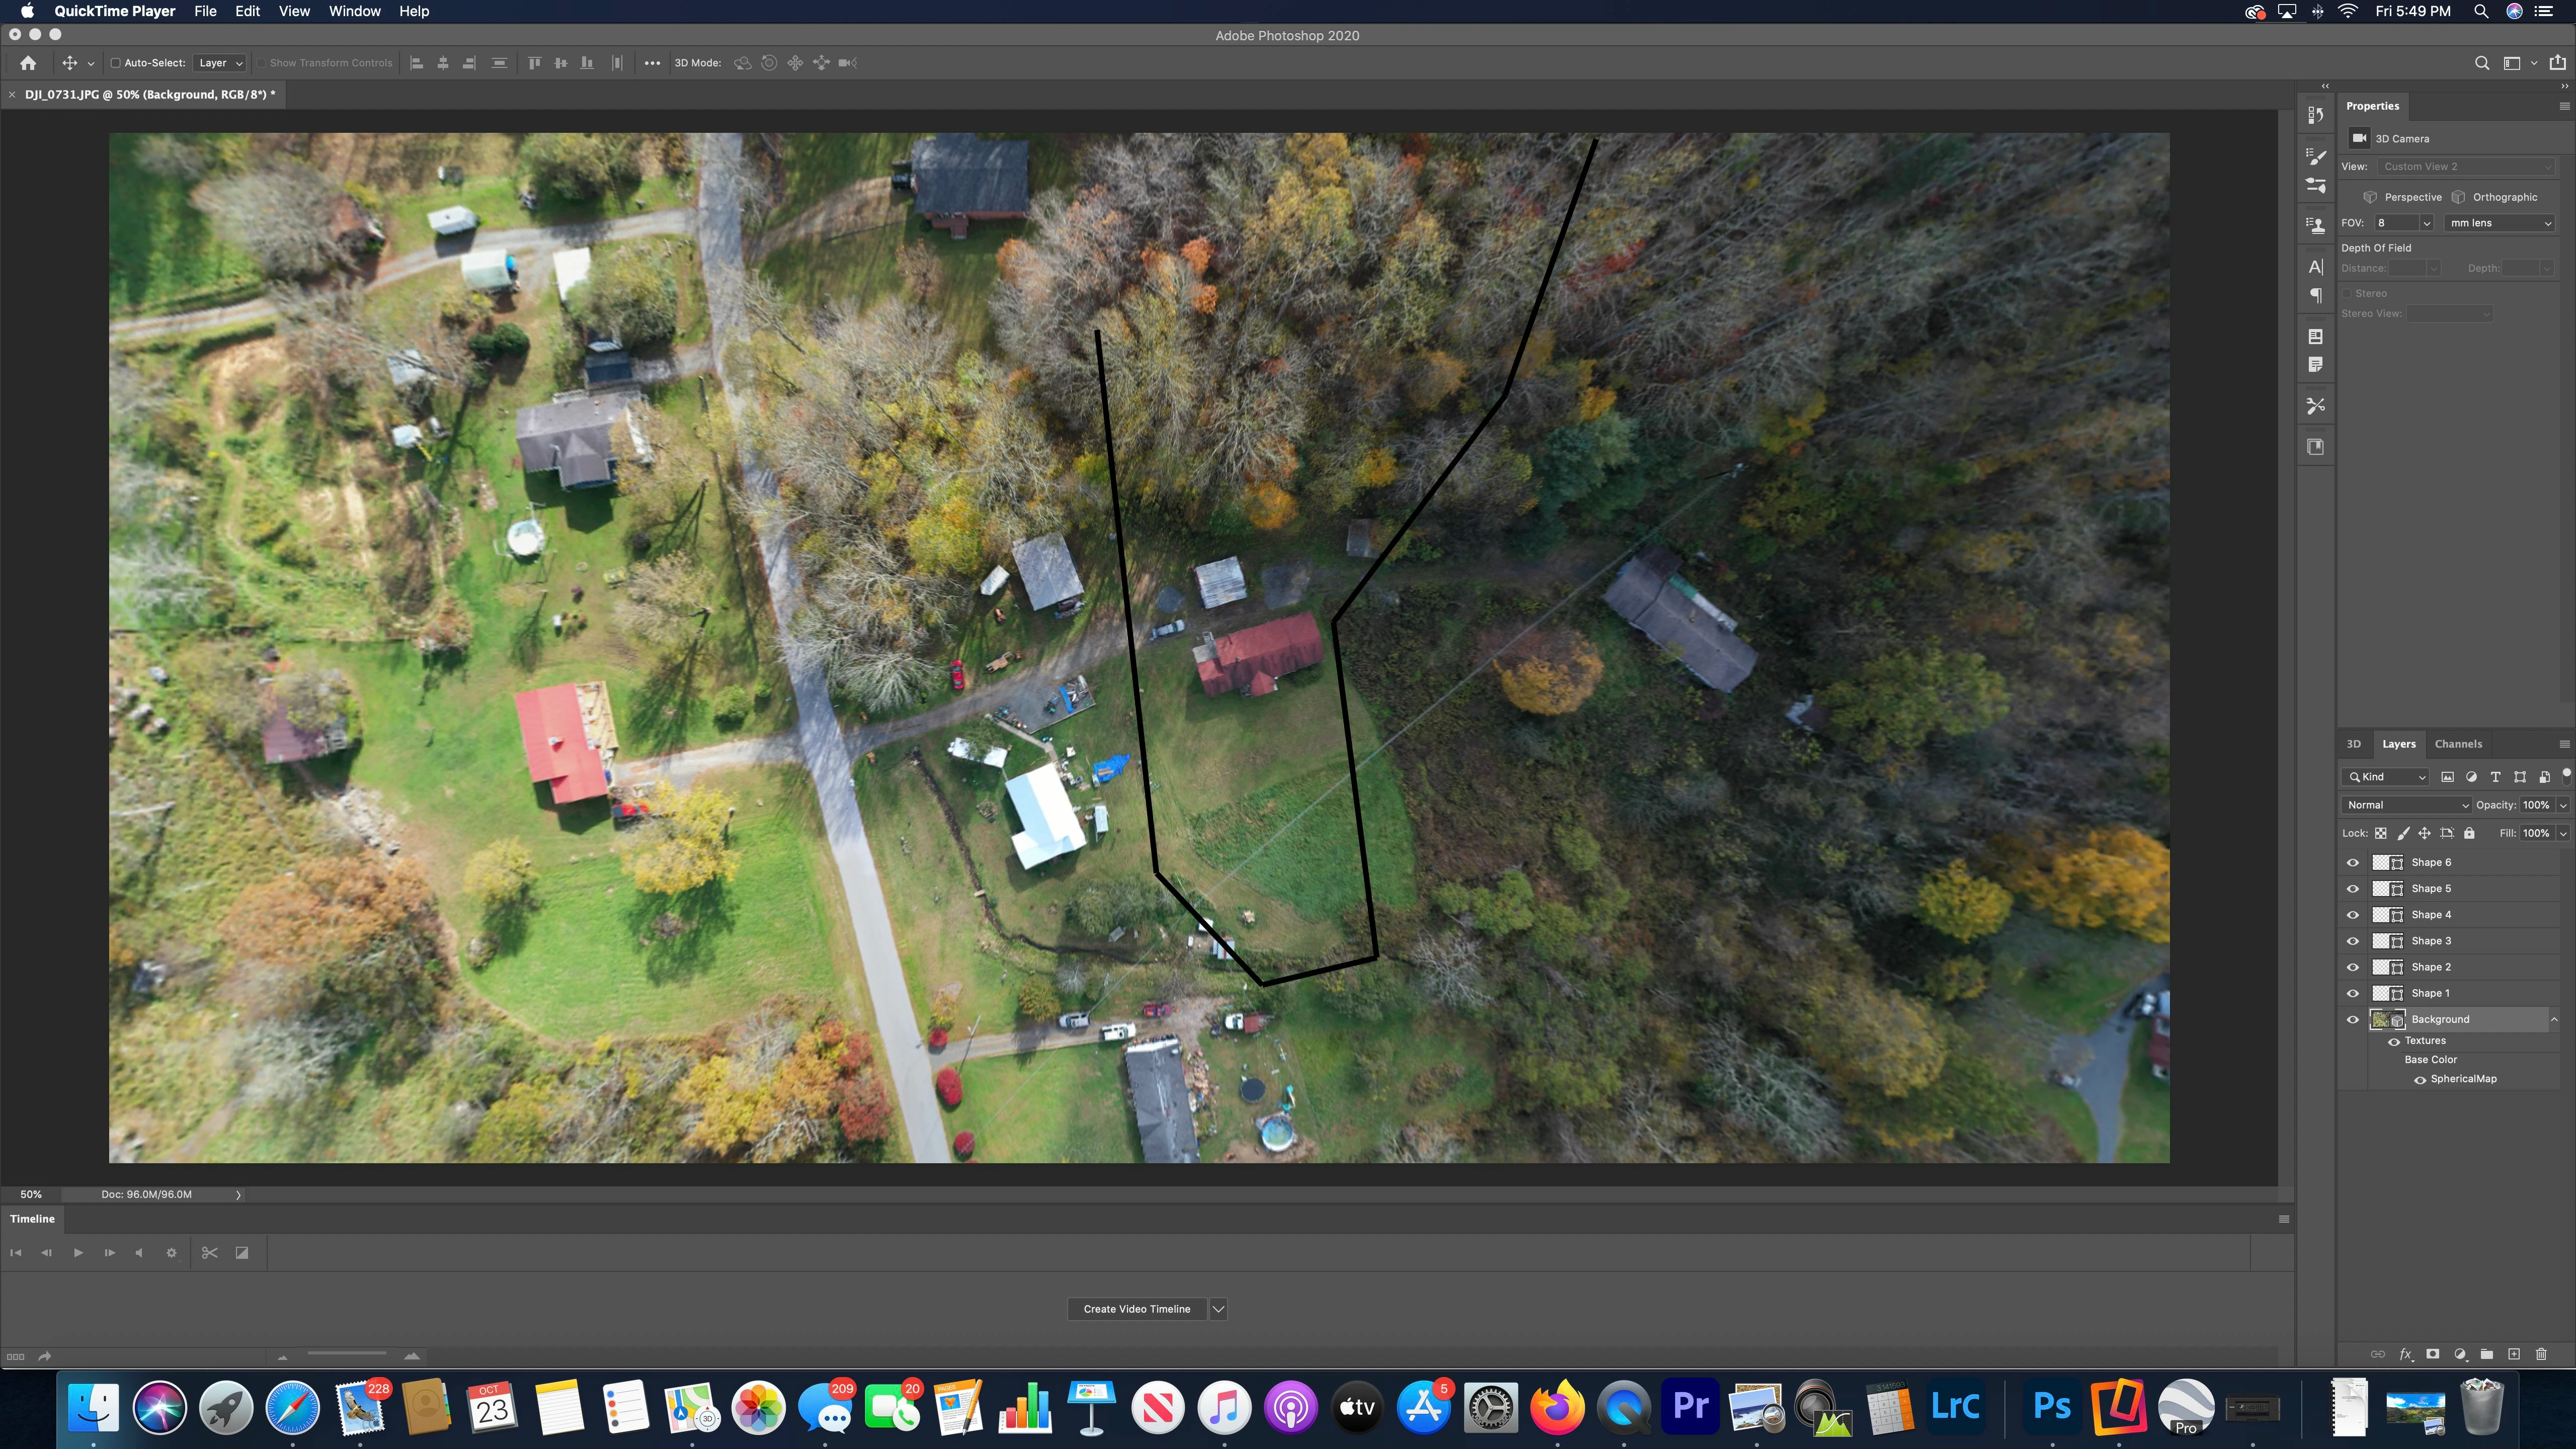This screenshot has width=2576, height=1449.
Task: Switch to the Channels tab
Action: coord(2458,744)
